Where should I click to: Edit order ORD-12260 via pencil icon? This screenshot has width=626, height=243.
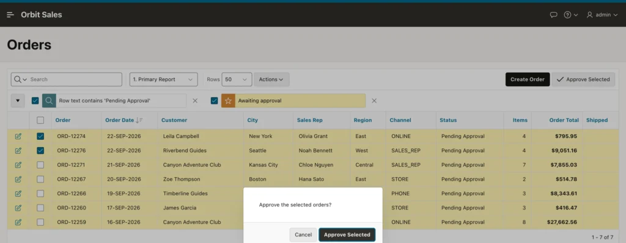tap(18, 208)
